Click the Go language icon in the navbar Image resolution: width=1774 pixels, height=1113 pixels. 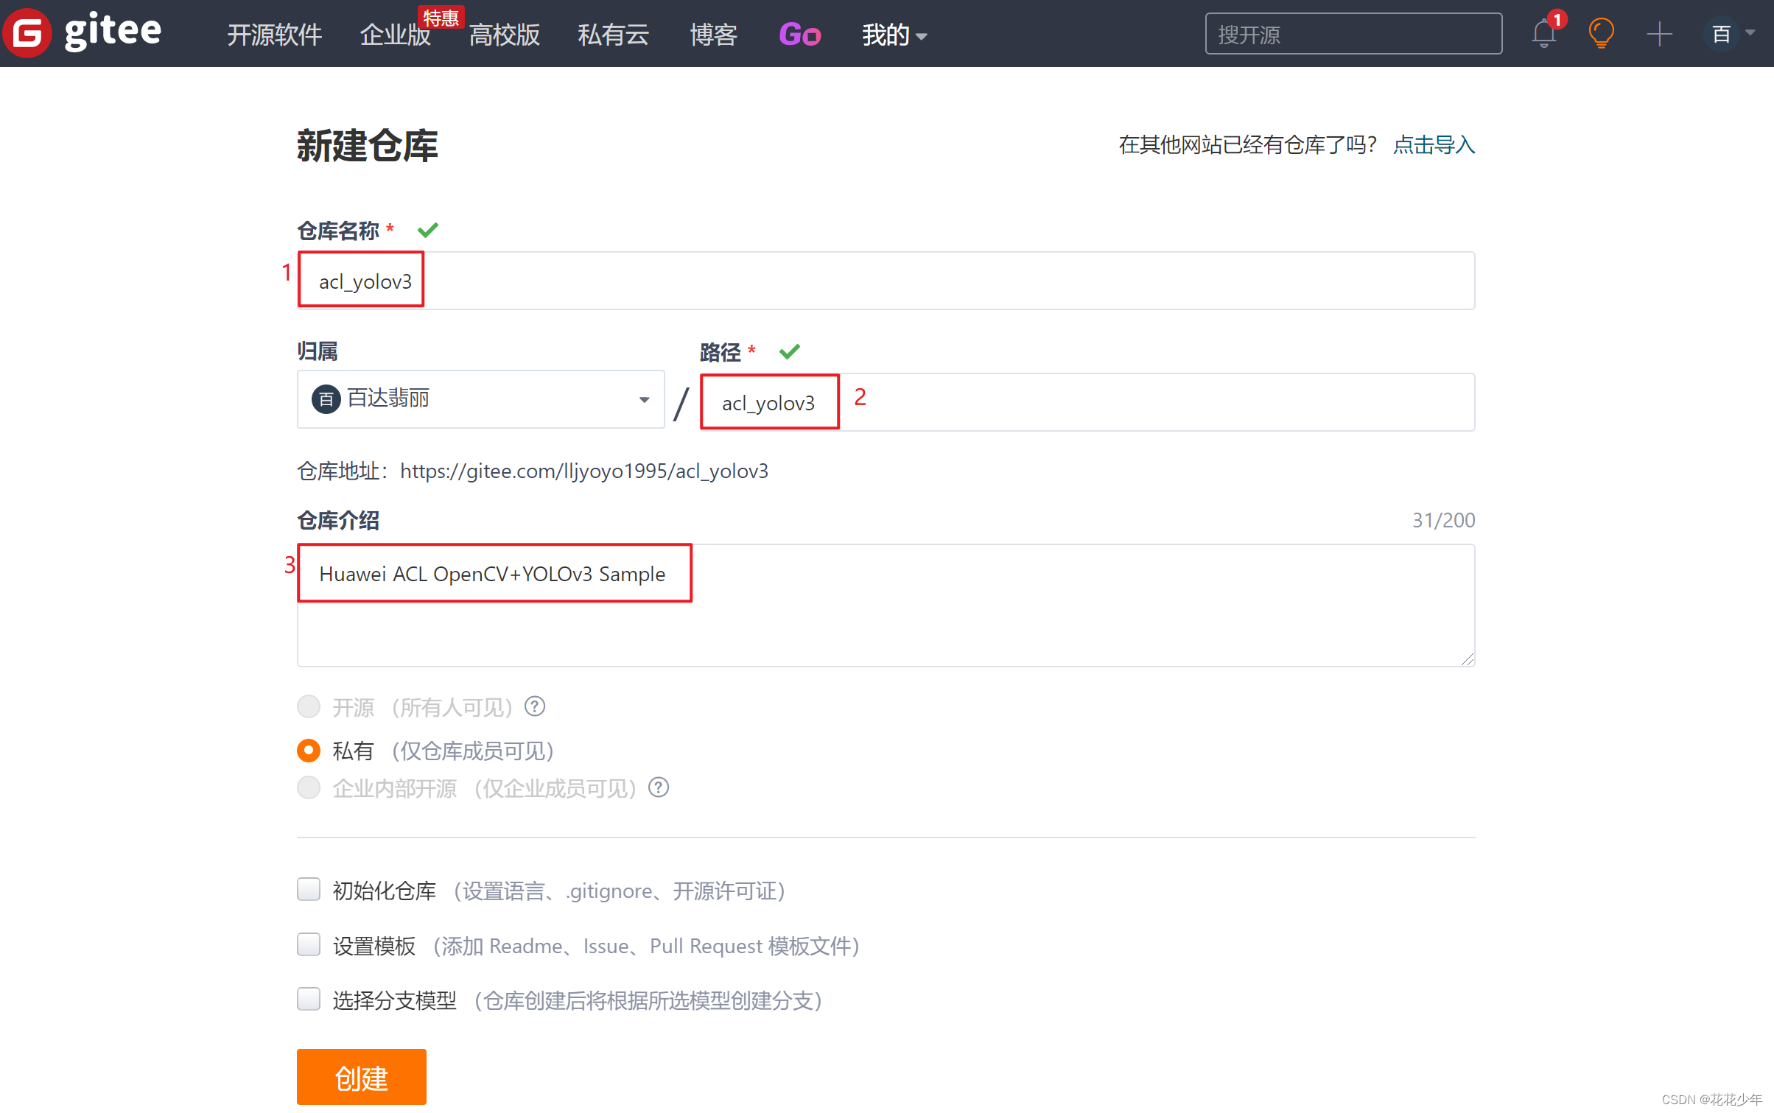(x=799, y=34)
